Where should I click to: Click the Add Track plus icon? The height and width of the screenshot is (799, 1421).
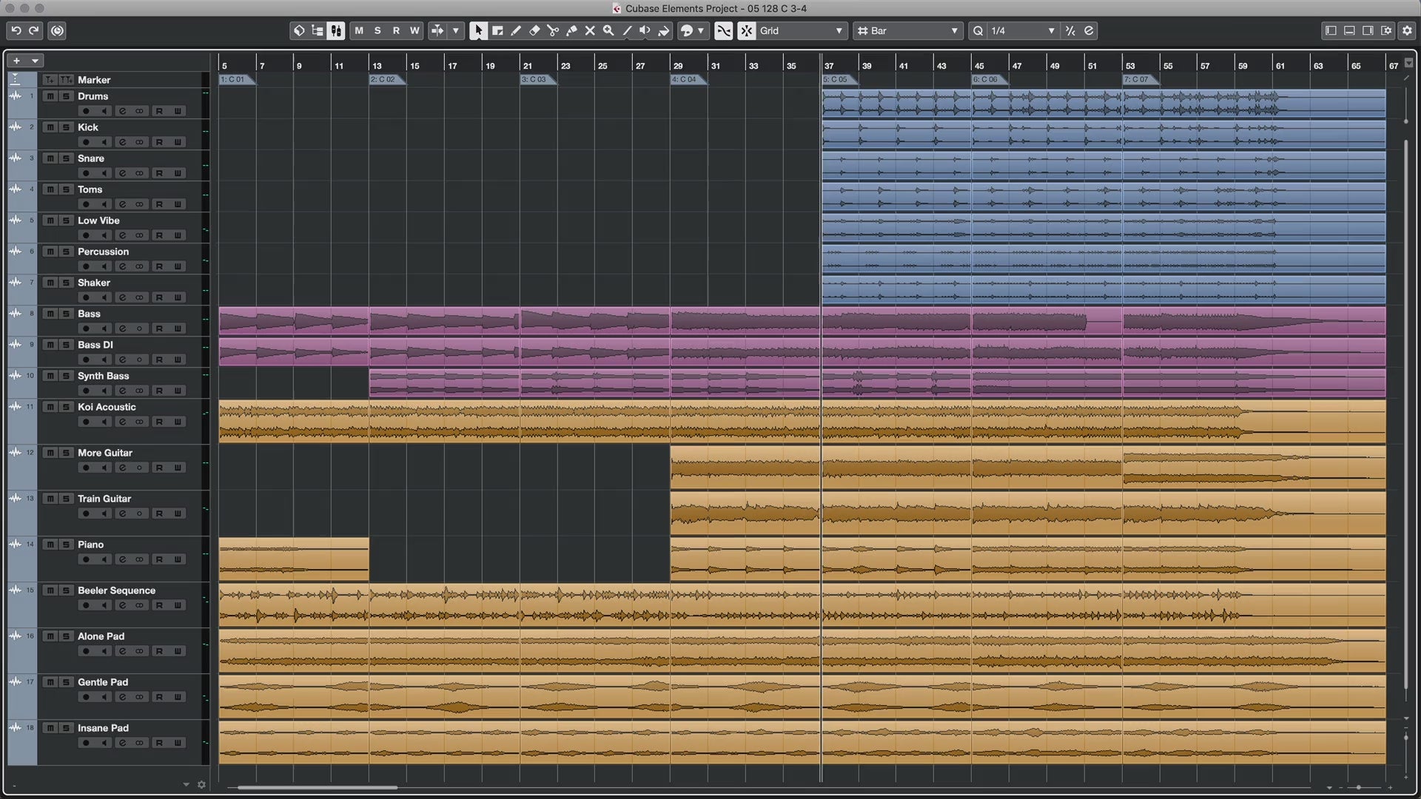point(16,61)
